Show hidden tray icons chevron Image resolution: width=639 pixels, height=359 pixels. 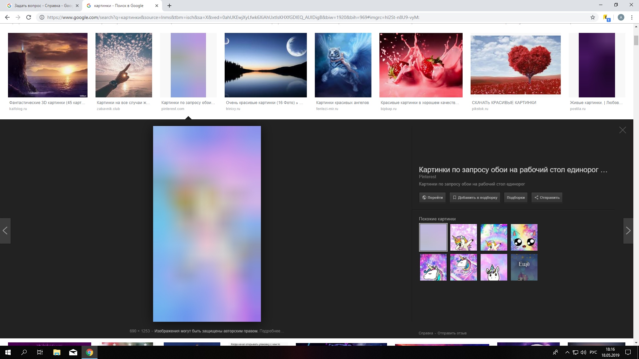point(567,352)
